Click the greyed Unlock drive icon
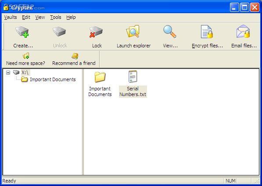 [x=59, y=32]
